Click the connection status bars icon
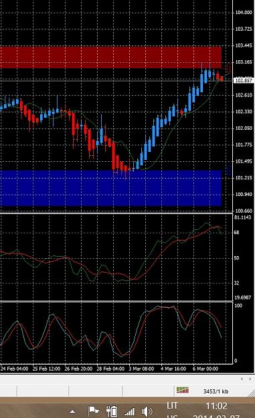Image resolution: width=255 pixels, height=418 pixels. [x=183, y=390]
